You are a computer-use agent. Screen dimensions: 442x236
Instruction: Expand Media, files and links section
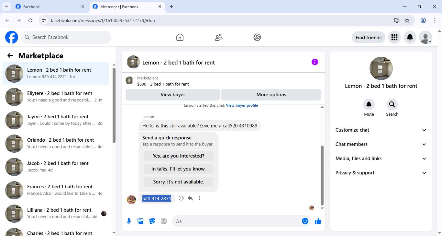tap(381, 159)
